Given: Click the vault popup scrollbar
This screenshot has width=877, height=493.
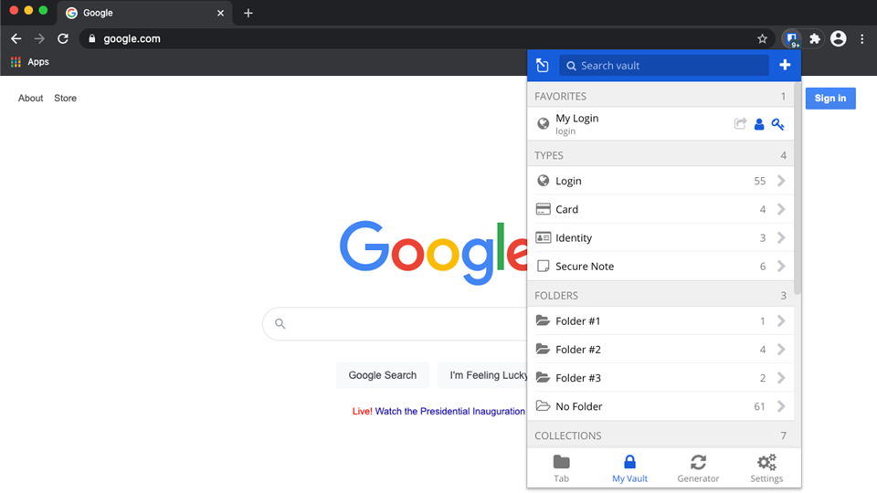Looking at the screenshot, I should tap(797, 189).
